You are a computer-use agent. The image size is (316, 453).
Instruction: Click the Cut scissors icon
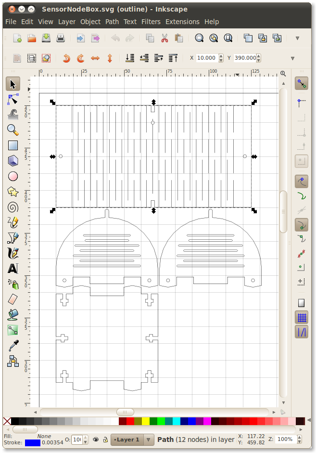(x=164, y=38)
